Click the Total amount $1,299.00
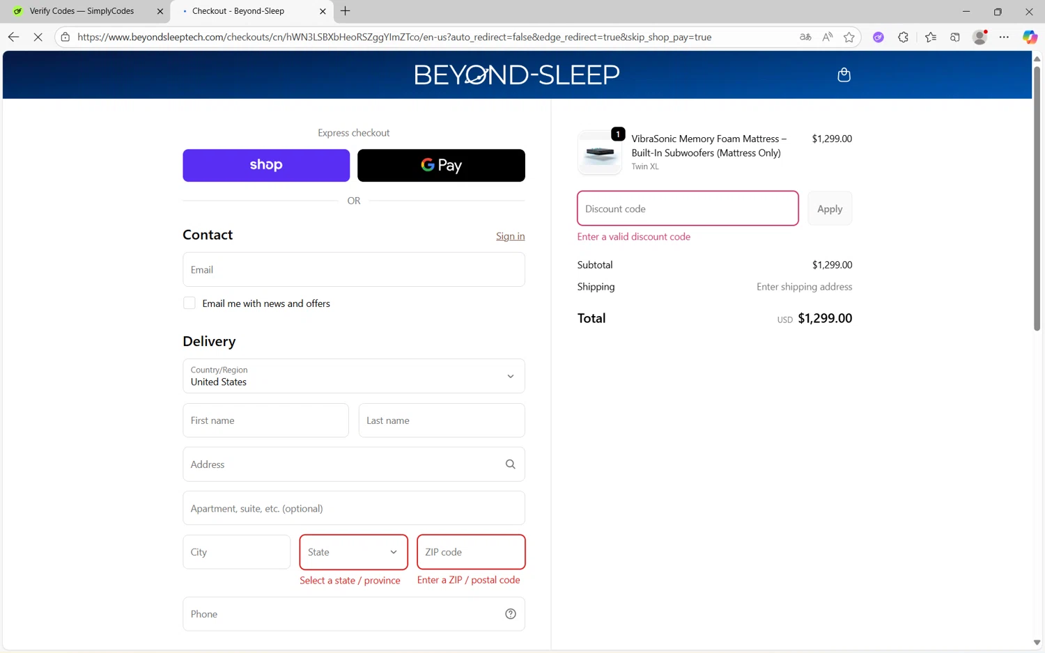Screen dimensions: 1045x653 (x=825, y=318)
